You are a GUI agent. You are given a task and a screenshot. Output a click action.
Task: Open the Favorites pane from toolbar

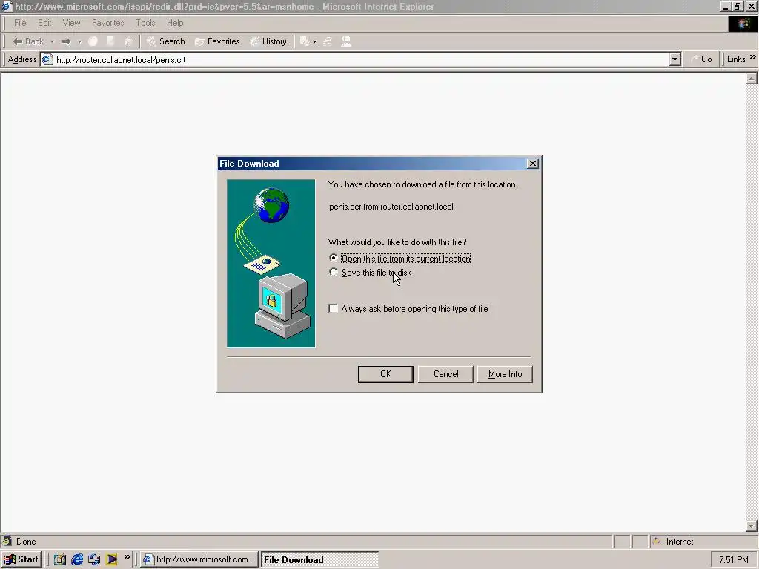217,41
